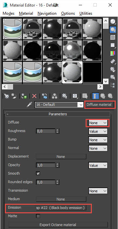Click the red X Reset Map/Mtl icon
This screenshot has width=118, height=229.
click(x=34, y=96)
